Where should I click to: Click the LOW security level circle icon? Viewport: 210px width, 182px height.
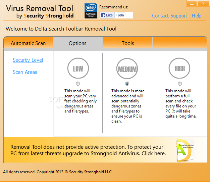coord(78,68)
